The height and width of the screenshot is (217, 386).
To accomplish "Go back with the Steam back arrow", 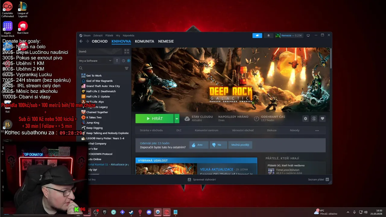I will (81, 41).
